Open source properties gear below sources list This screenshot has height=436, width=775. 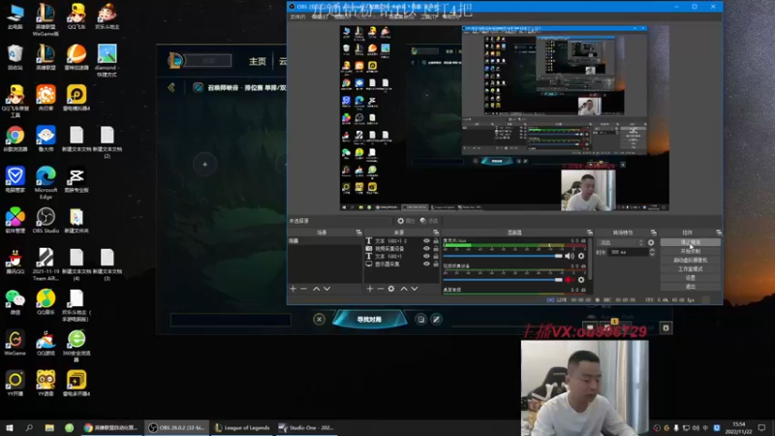(391, 289)
